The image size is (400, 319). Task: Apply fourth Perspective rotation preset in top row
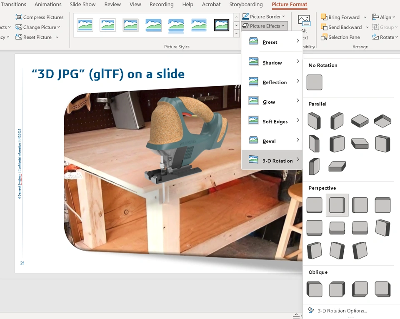pos(382,205)
